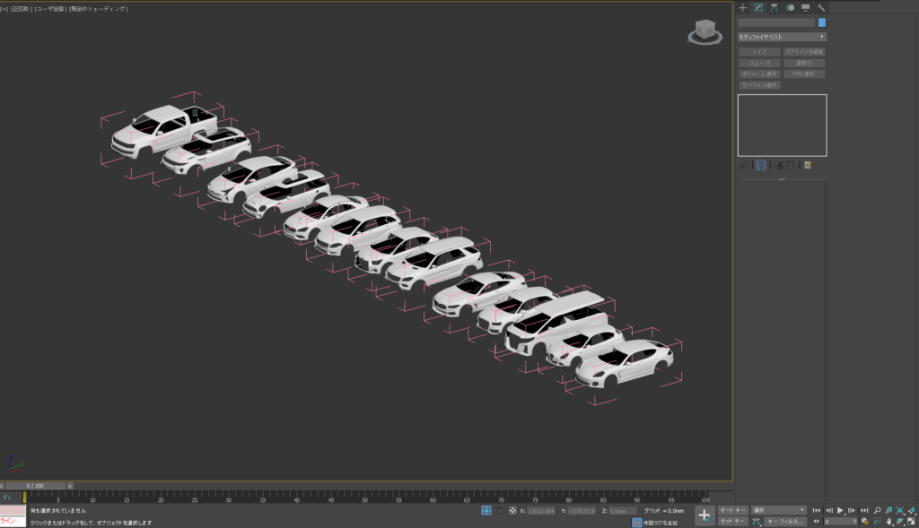
Task: Open the Display panel tab
Action: pos(805,7)
